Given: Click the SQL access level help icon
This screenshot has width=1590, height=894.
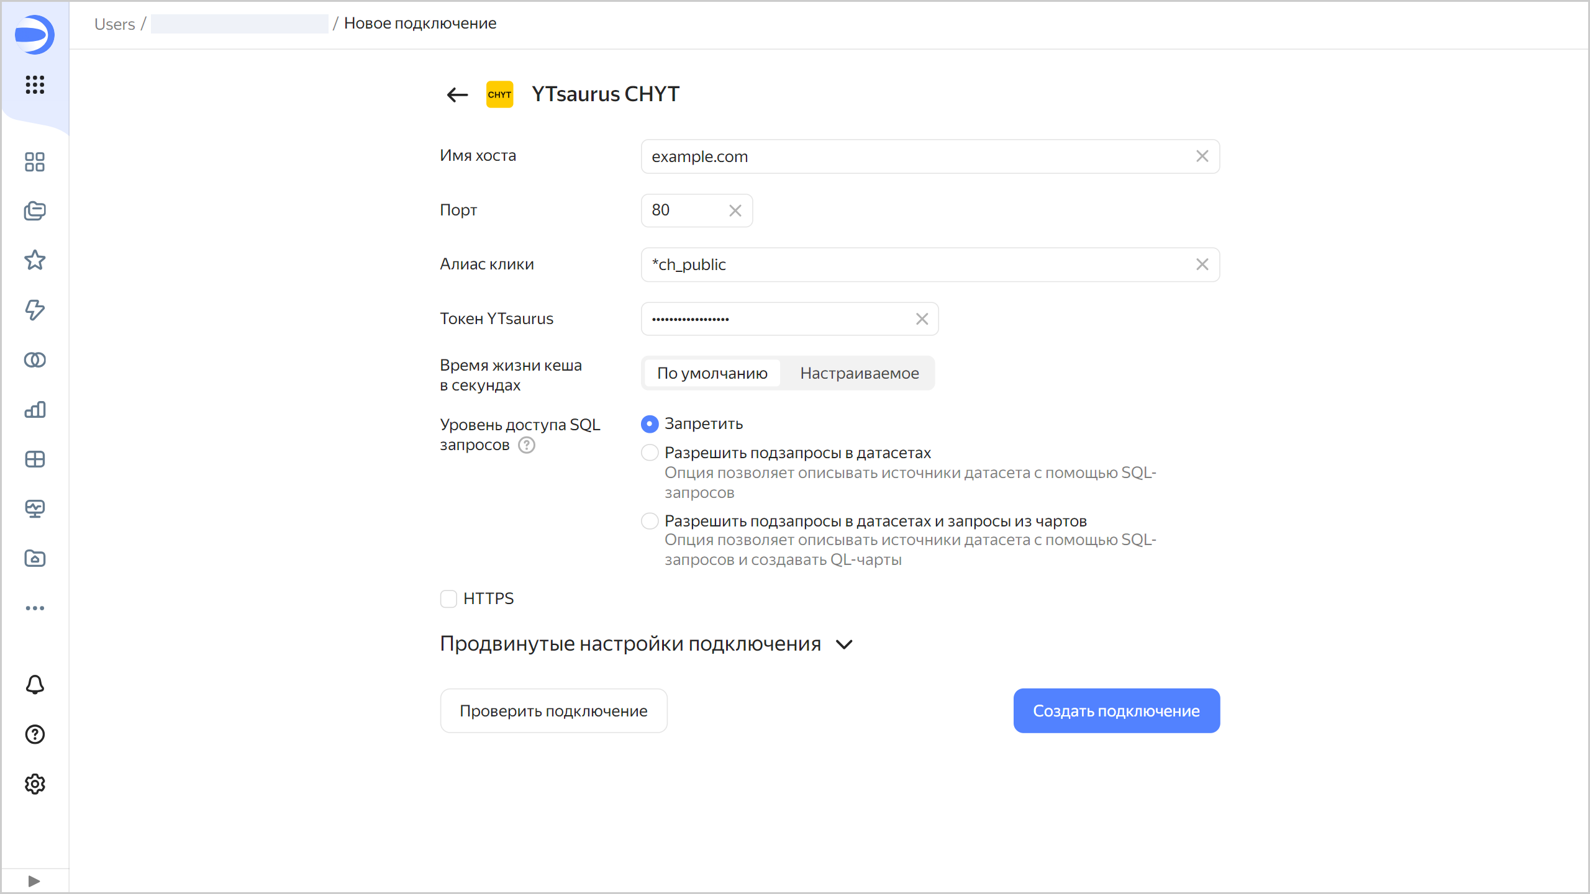Looking at the screenshot, I should (527, 445).
